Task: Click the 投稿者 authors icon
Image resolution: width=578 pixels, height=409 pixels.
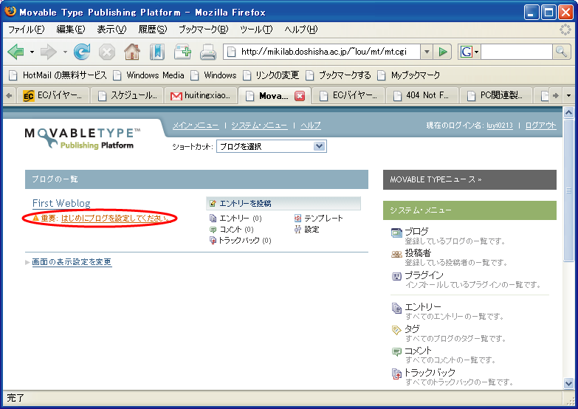Action: [x=396, y=254]
